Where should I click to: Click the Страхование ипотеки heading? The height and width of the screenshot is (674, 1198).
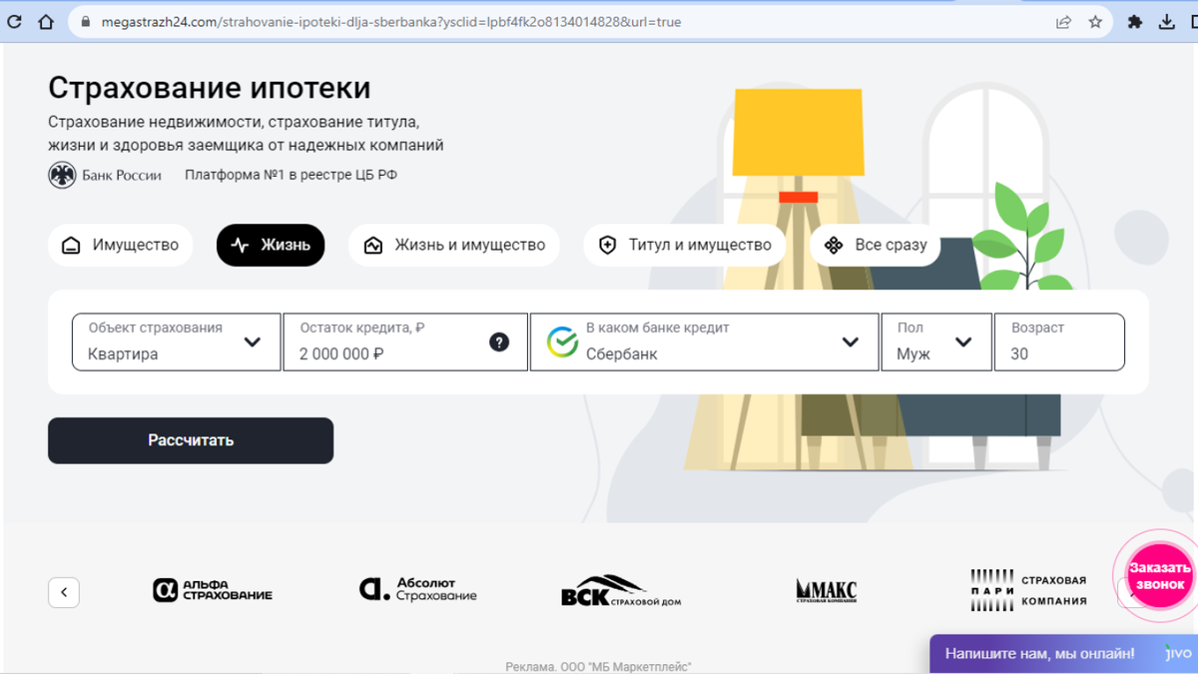click(x=210, y=88)
